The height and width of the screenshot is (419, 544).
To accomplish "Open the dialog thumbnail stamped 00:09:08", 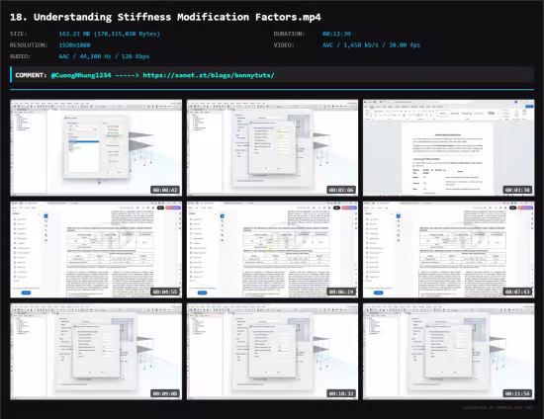I will (96, 352).
